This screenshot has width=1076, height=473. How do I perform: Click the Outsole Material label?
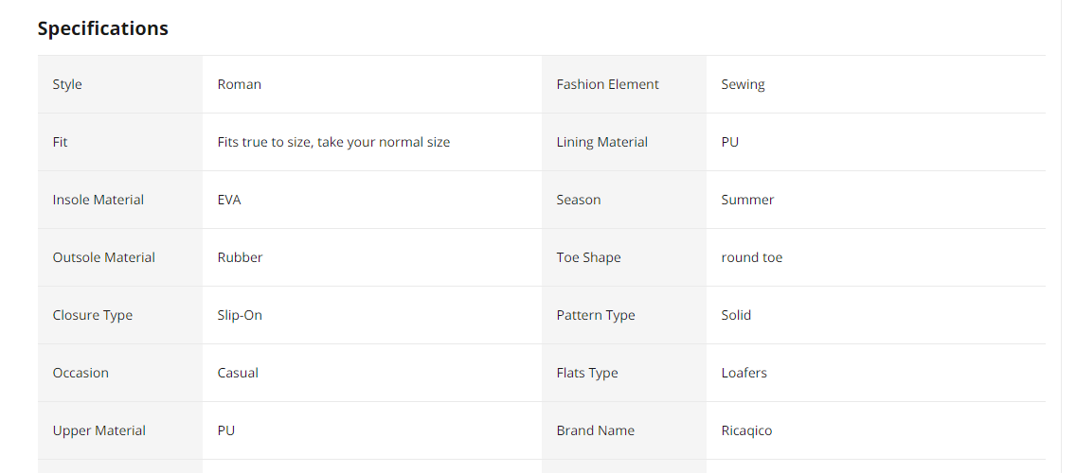point(103,257)
